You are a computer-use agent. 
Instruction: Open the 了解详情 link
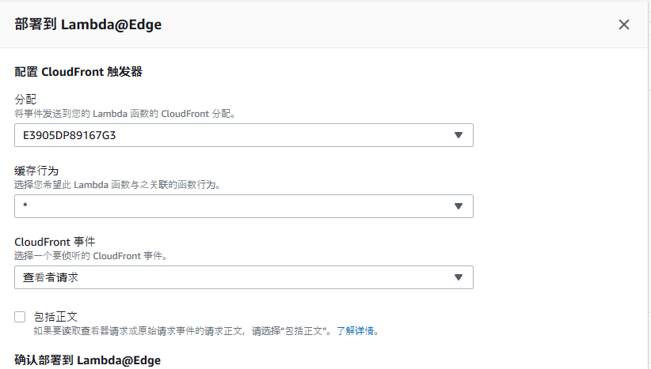355,331
